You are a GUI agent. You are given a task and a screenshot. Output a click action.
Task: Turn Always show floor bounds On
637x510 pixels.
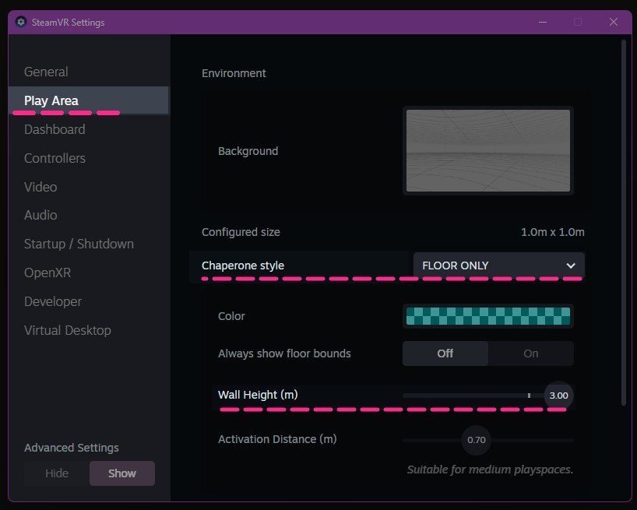530,353
